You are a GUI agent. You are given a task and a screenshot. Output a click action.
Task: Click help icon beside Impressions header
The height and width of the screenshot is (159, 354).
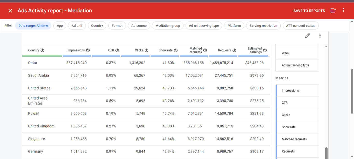tap(88, 50)
